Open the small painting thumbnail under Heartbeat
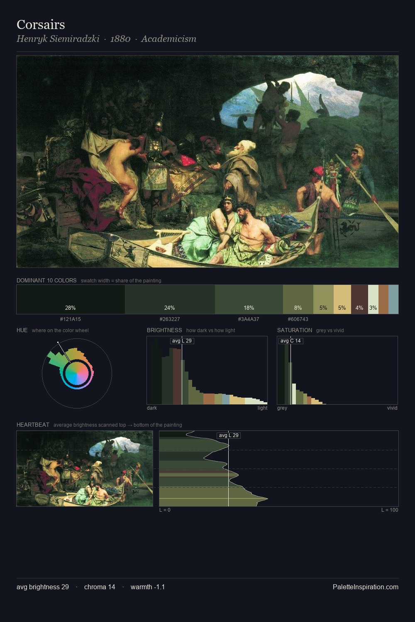 click(85, 469)
